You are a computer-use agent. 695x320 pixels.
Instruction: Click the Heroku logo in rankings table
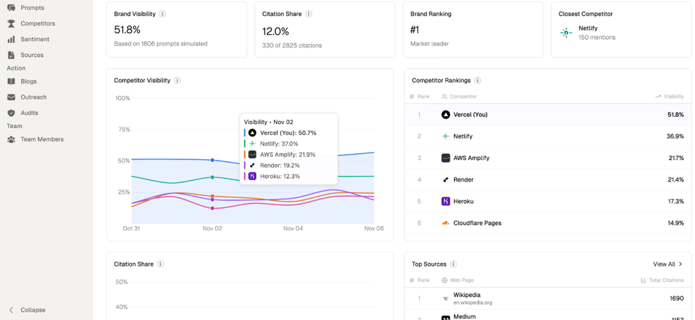pos(445,202)
